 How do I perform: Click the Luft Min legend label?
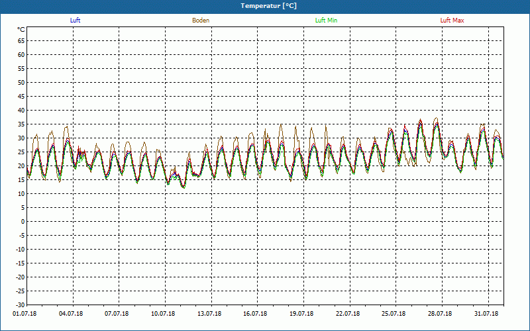326,21
